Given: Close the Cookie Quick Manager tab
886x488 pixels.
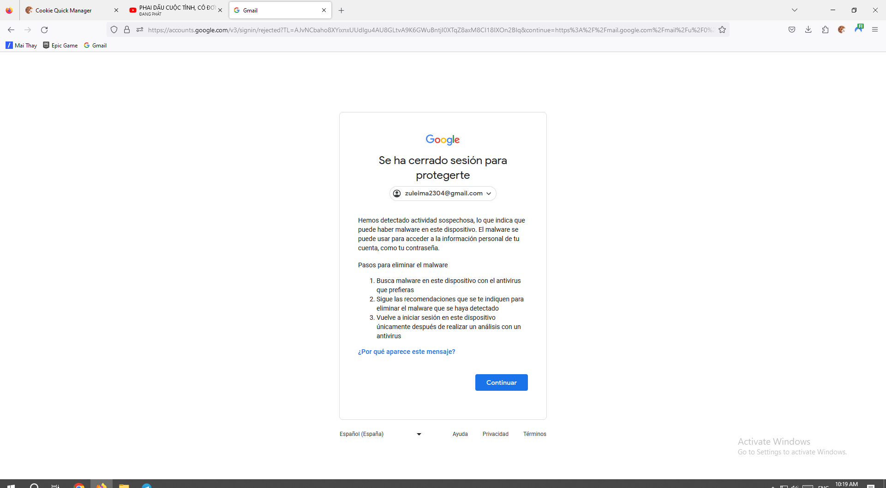Looking at the screenshot, I should pyautogui.click(x=116, y=10).
